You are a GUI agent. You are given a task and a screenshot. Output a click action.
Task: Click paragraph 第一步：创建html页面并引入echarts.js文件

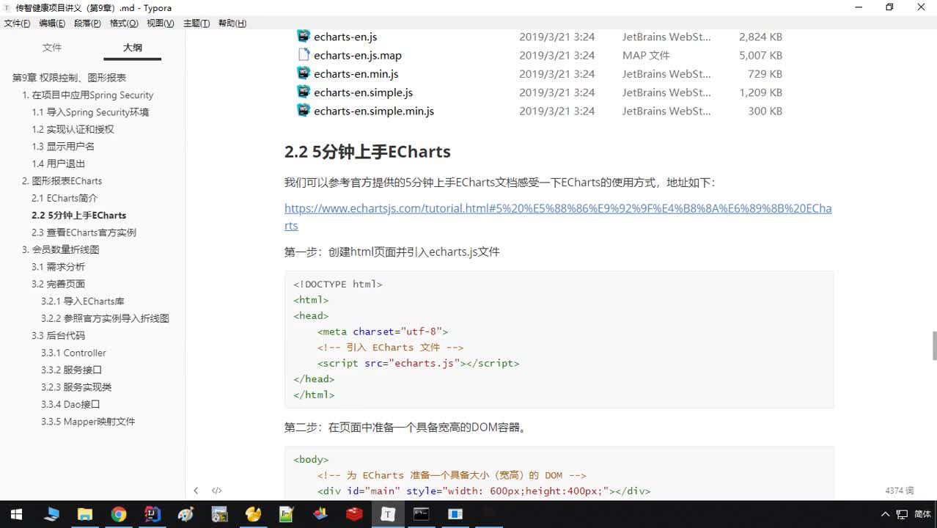pos(392,252)
